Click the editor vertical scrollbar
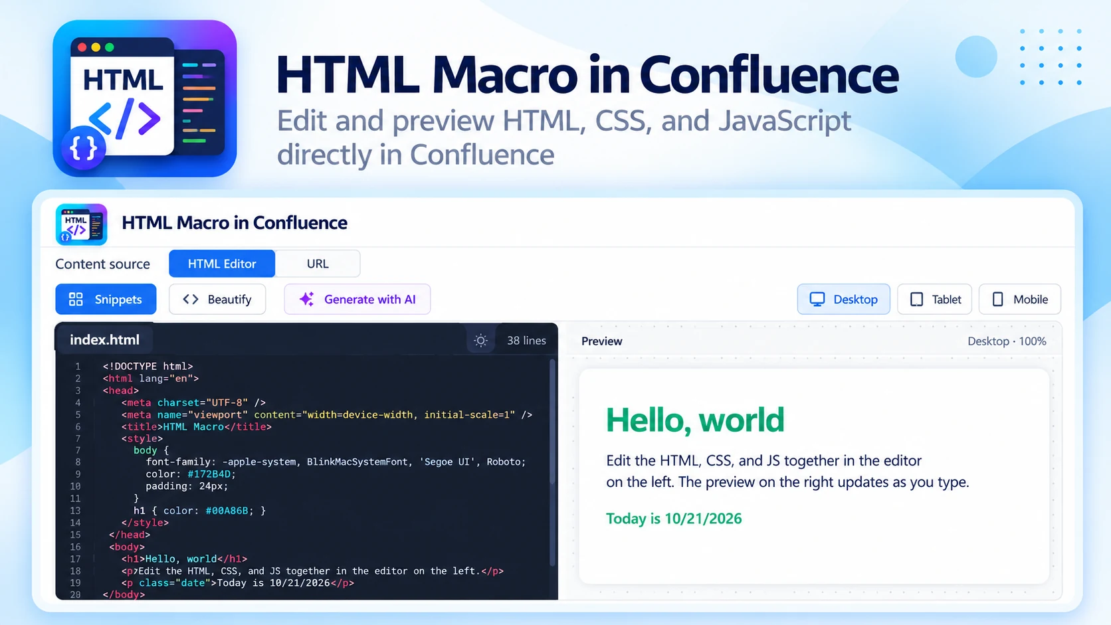This screenshot has height=625, width=1111. pyautogui.click(x=552, y=463)
